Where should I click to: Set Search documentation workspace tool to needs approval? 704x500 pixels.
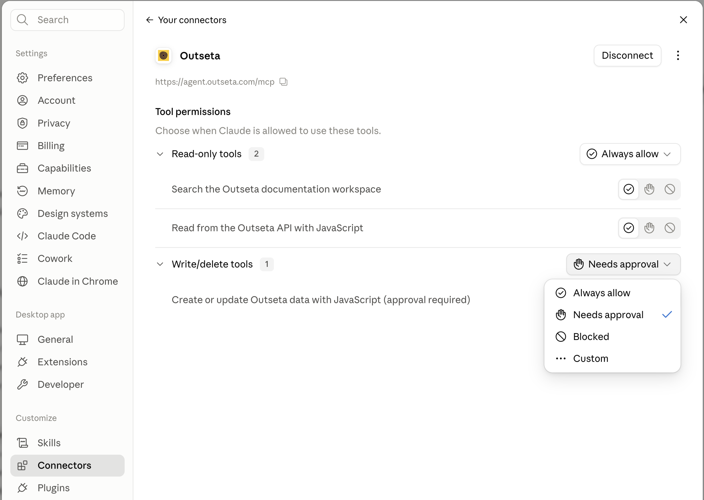[x=649, y=189]
